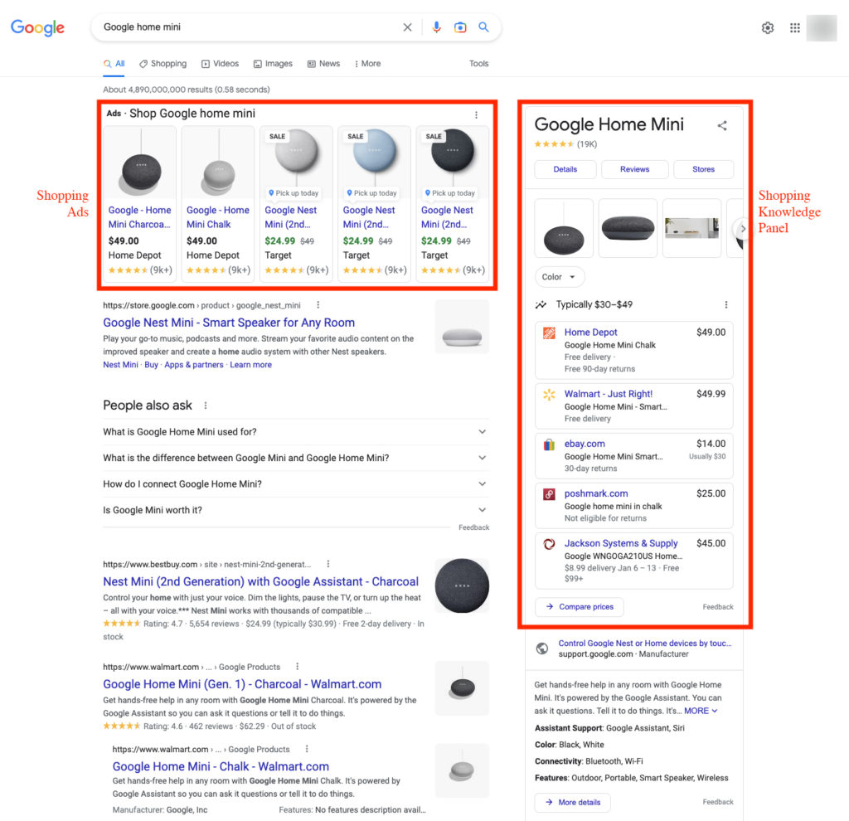Open Google Home Mini - Chalk Walmart link
The height and width of the screenshot is (821, 849).
coord(221,766)
